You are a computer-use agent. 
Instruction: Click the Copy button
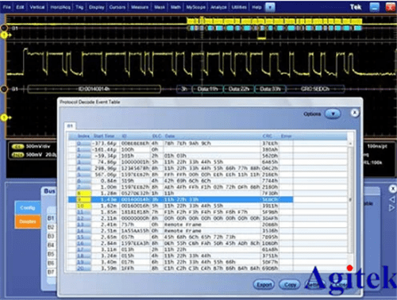(290, 285)
